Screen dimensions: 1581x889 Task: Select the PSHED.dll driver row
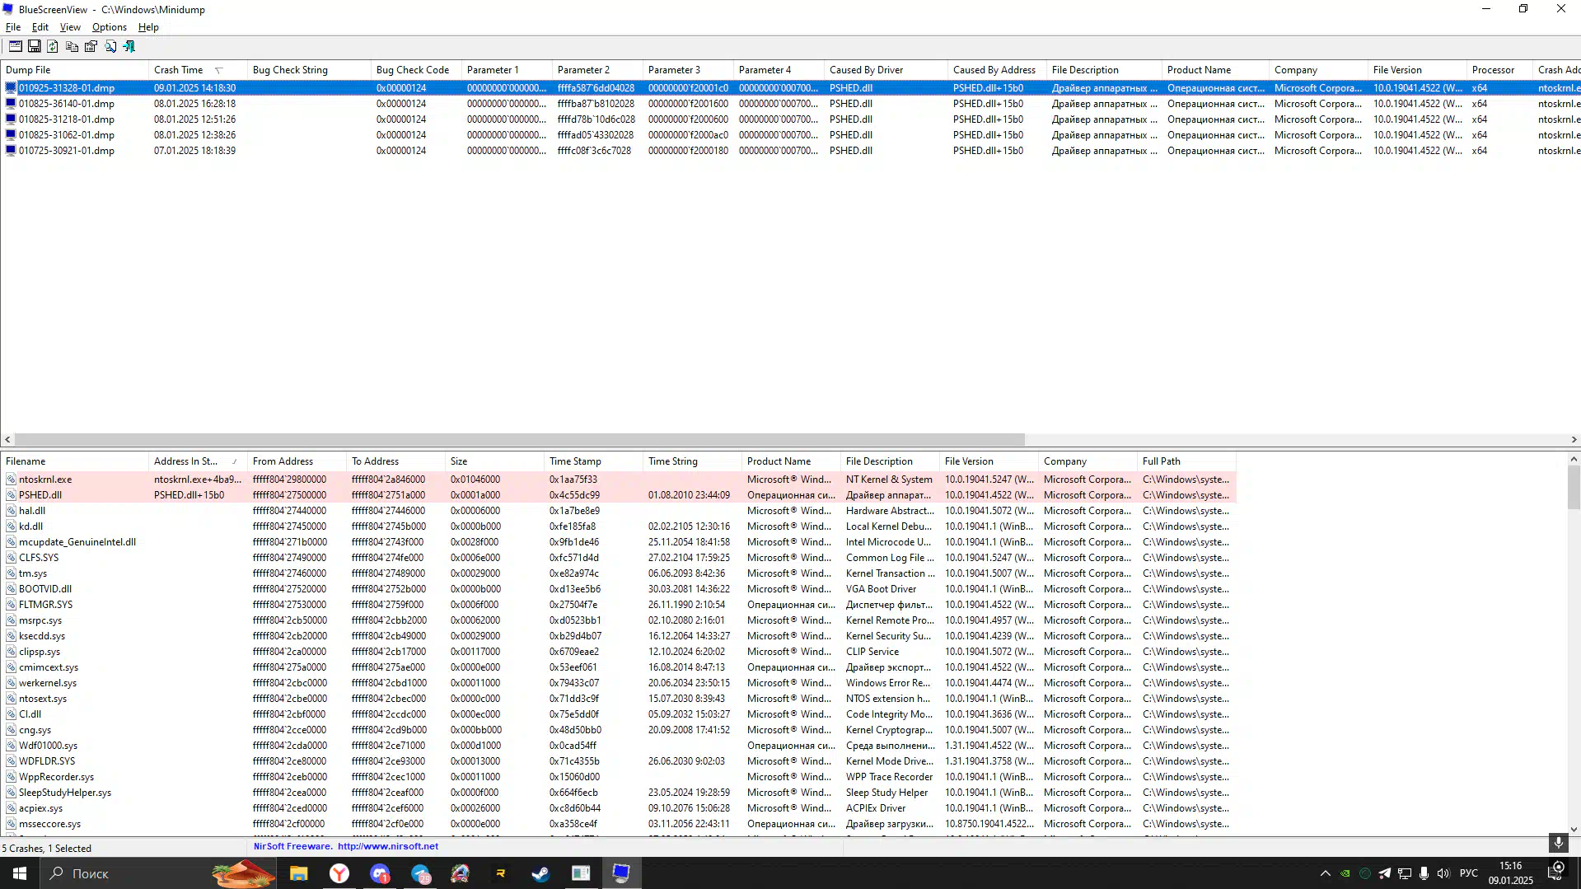(618, 495)
